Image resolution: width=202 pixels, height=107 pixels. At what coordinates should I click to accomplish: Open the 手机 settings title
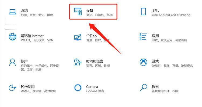pyautogui.click(x=155, y=10)
